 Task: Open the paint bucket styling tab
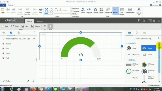(137, 33)
